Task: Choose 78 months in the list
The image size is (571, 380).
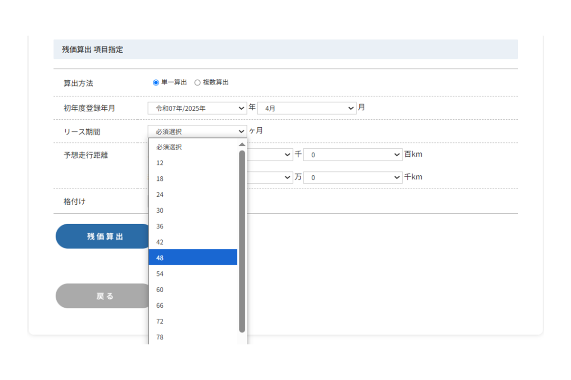Action: [x=193, y=337]
